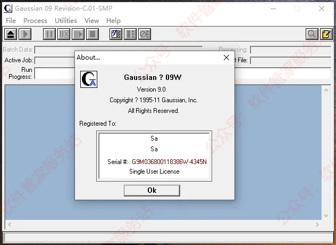Click the Single User License text
This screenshot has width=336, height=245.
154,171
